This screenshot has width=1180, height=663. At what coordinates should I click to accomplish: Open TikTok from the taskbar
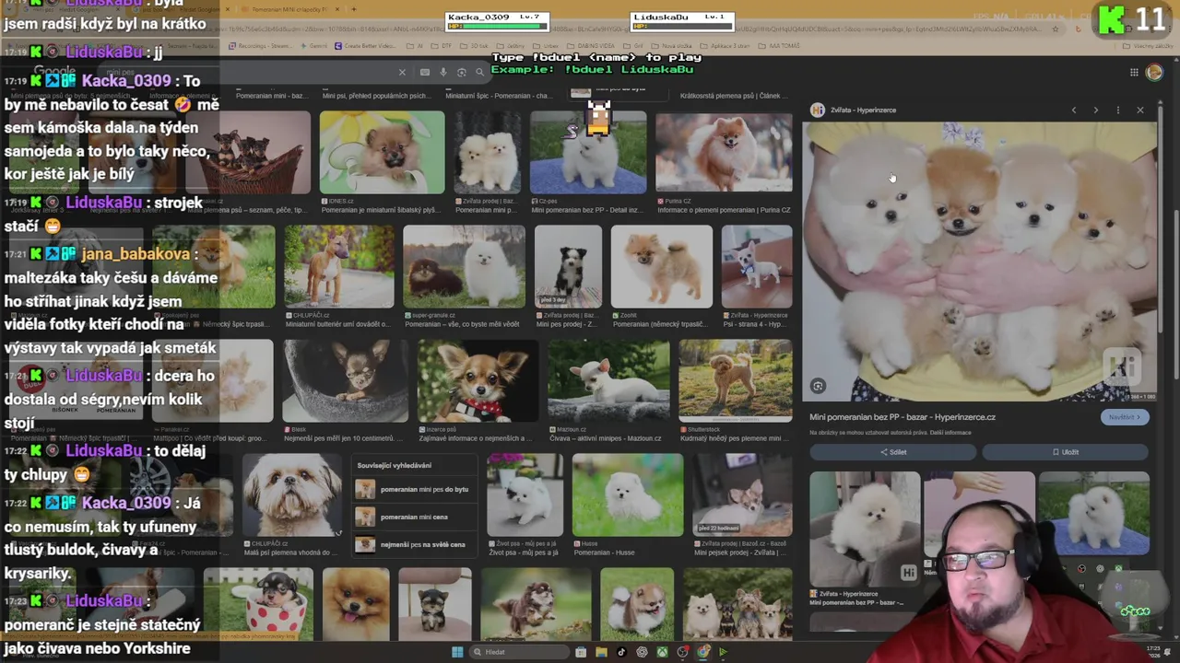tap(621, 652)
